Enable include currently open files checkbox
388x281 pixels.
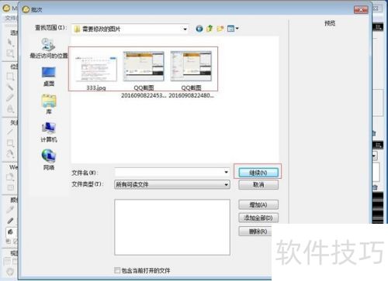coord(117,270)
